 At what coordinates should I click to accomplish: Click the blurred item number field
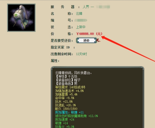pos(81,20)
